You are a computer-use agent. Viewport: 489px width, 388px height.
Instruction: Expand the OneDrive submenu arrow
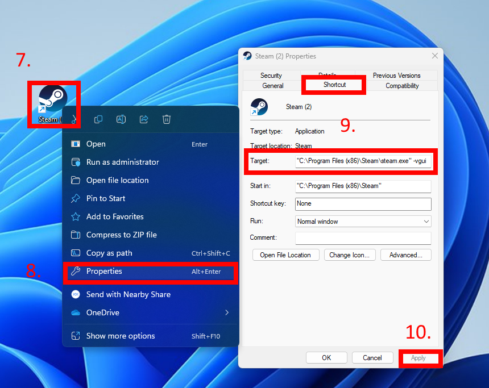point(227,312)
